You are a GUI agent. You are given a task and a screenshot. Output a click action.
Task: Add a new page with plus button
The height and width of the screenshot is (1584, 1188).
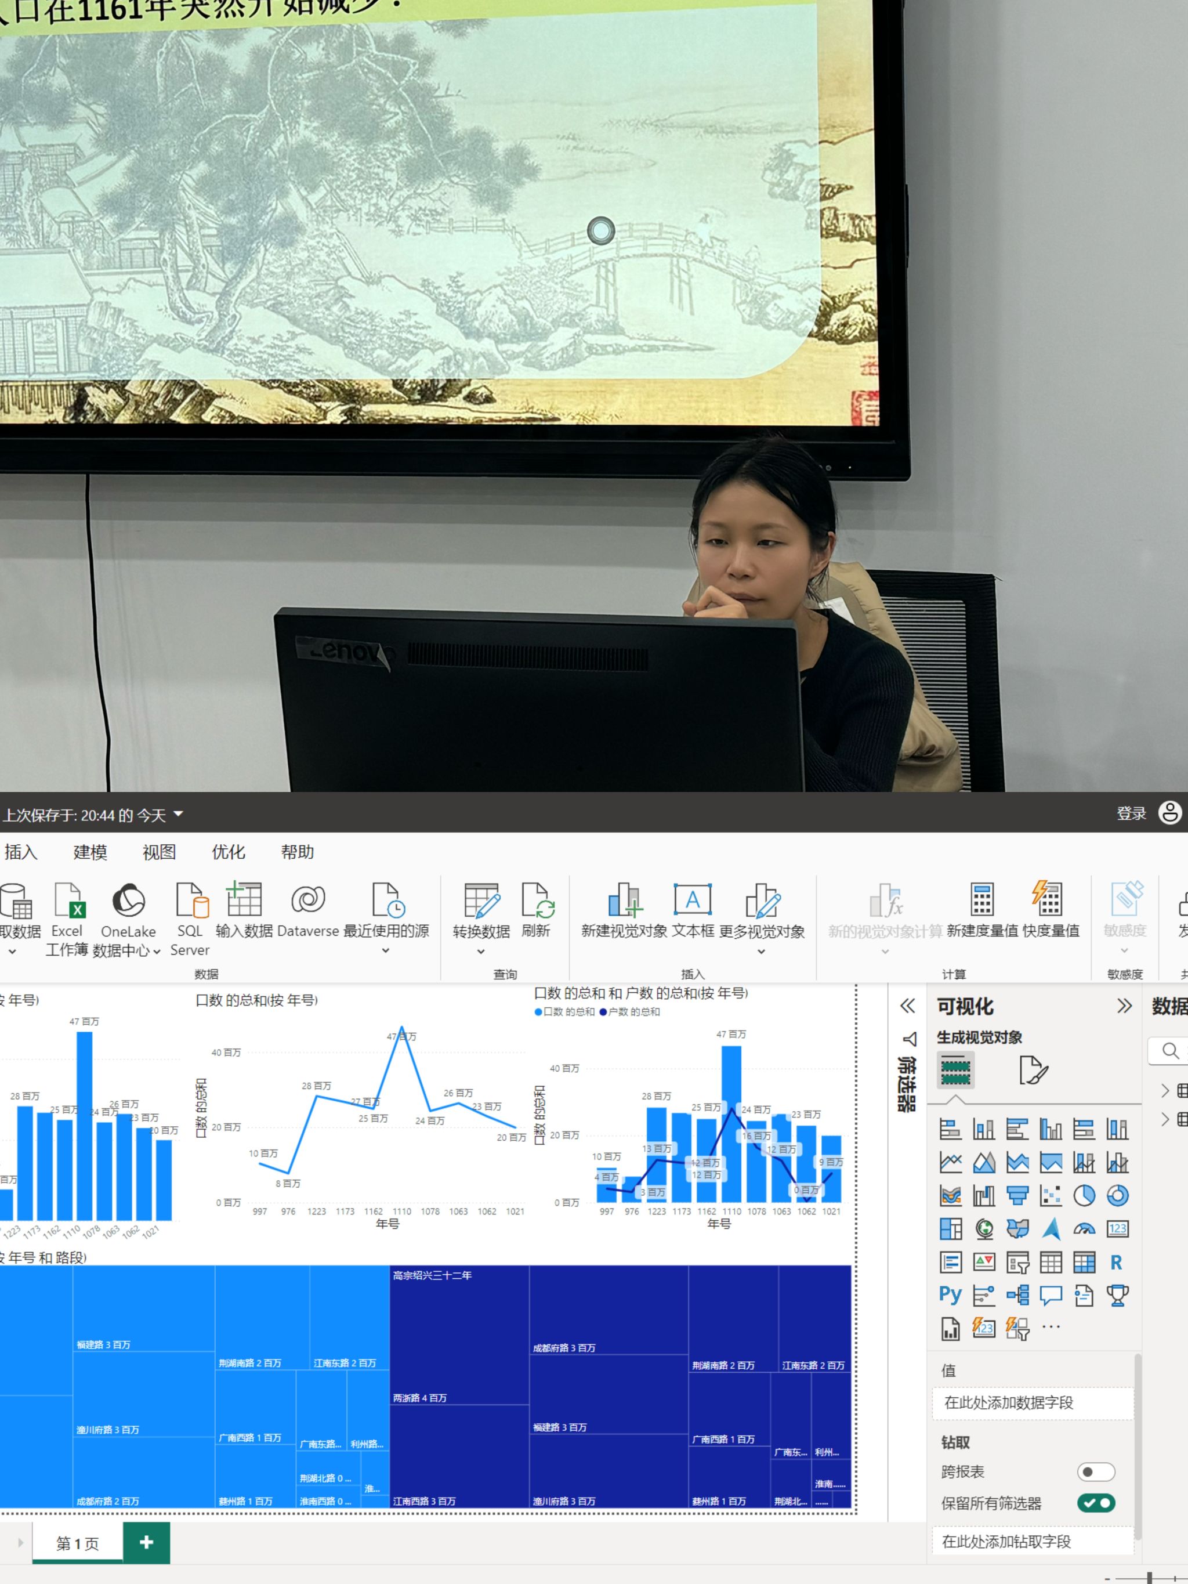tap(146, 1542)
